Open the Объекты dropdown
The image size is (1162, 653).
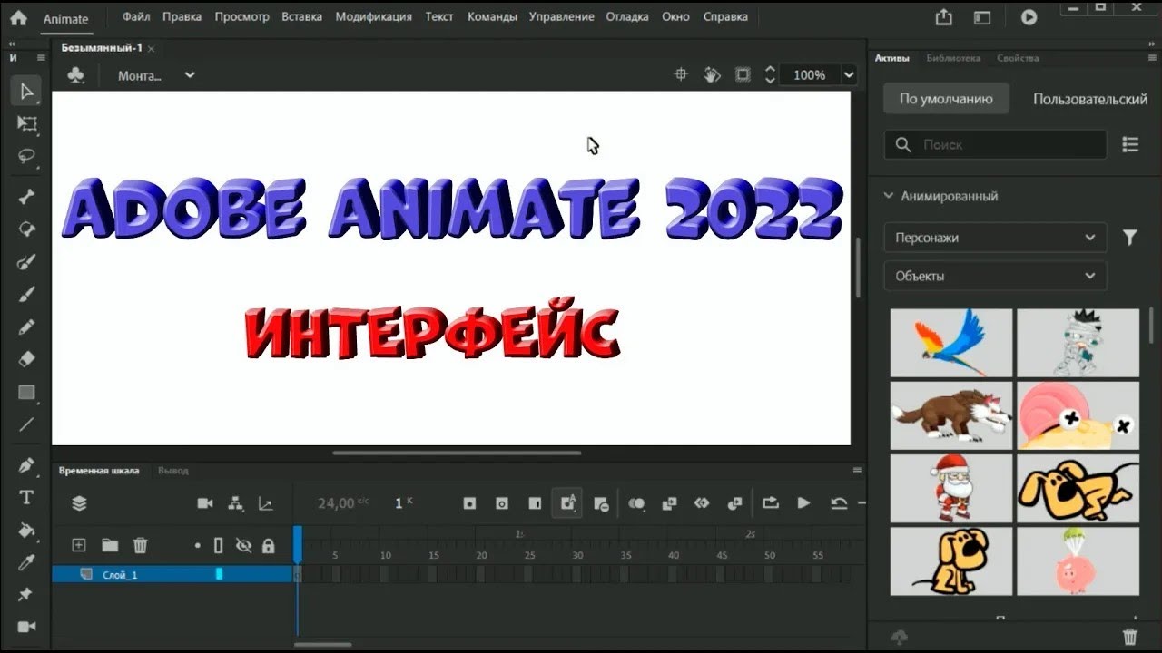(x=995, y=276)
